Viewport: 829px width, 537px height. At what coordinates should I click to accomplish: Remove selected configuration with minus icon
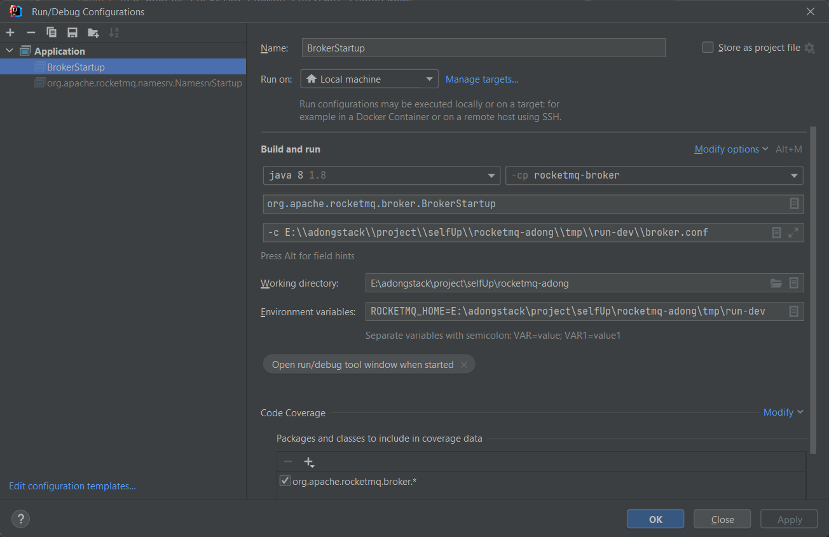31,32
